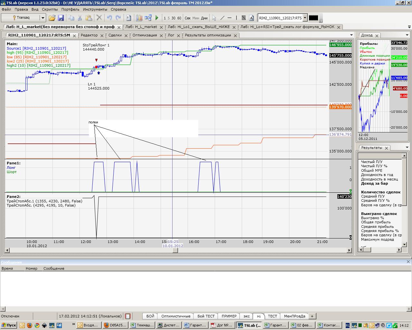Image resolution: width=412 pixels, height=330 pixels.
Task: Expand the Доход panel dropdown arrow
Action: (407, 35)
